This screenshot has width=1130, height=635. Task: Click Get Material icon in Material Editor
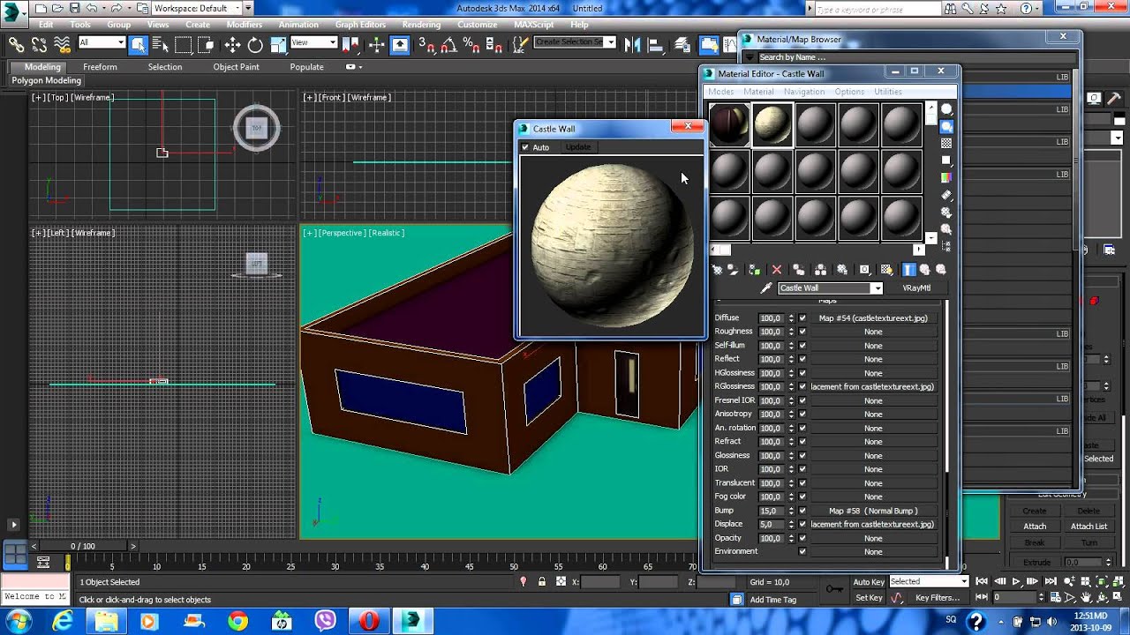(717, 270)
